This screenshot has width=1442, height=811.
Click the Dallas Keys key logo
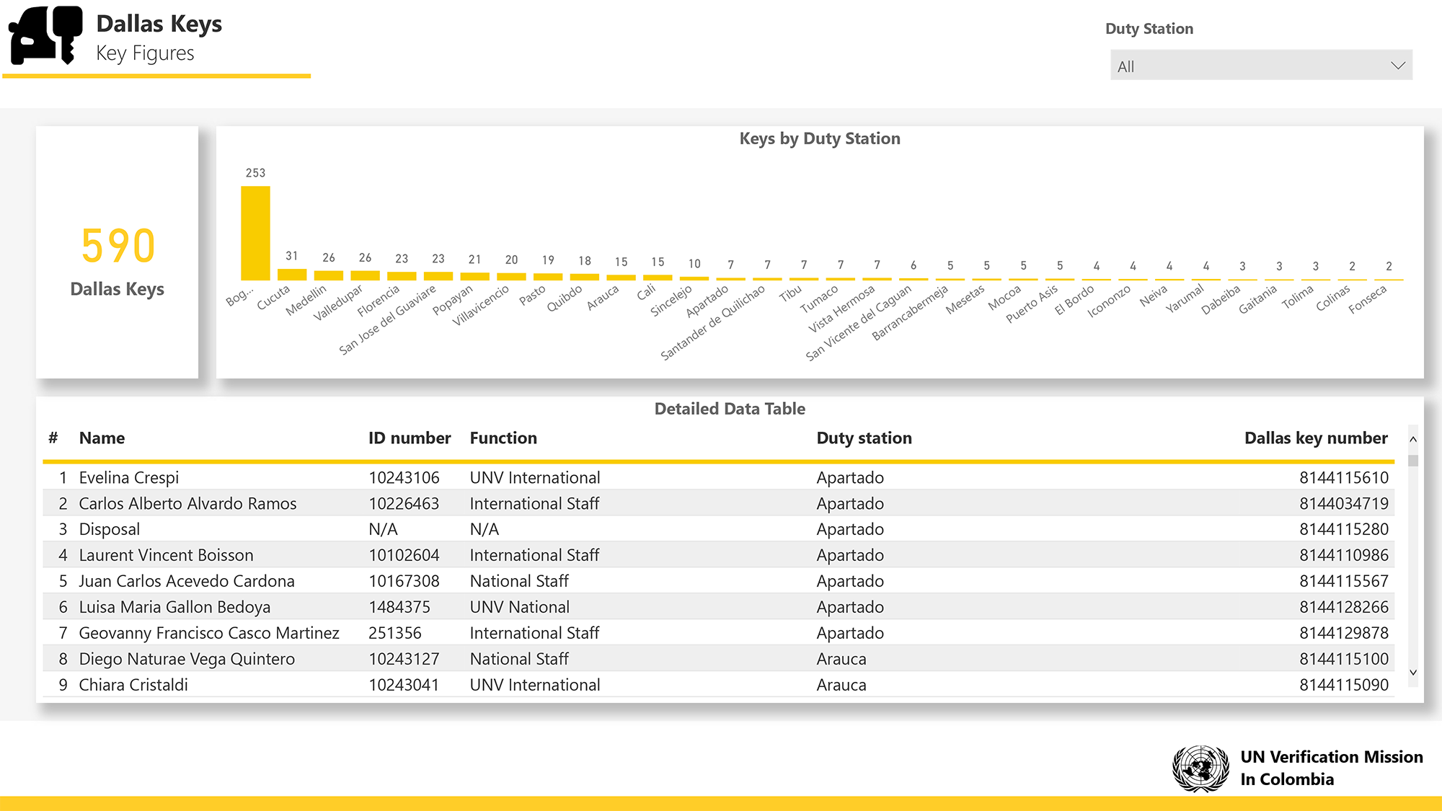(x=45, y=35)
